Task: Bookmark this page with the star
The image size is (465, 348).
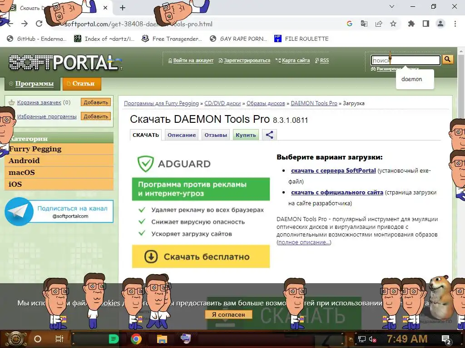Action: [x=393, y=24]
